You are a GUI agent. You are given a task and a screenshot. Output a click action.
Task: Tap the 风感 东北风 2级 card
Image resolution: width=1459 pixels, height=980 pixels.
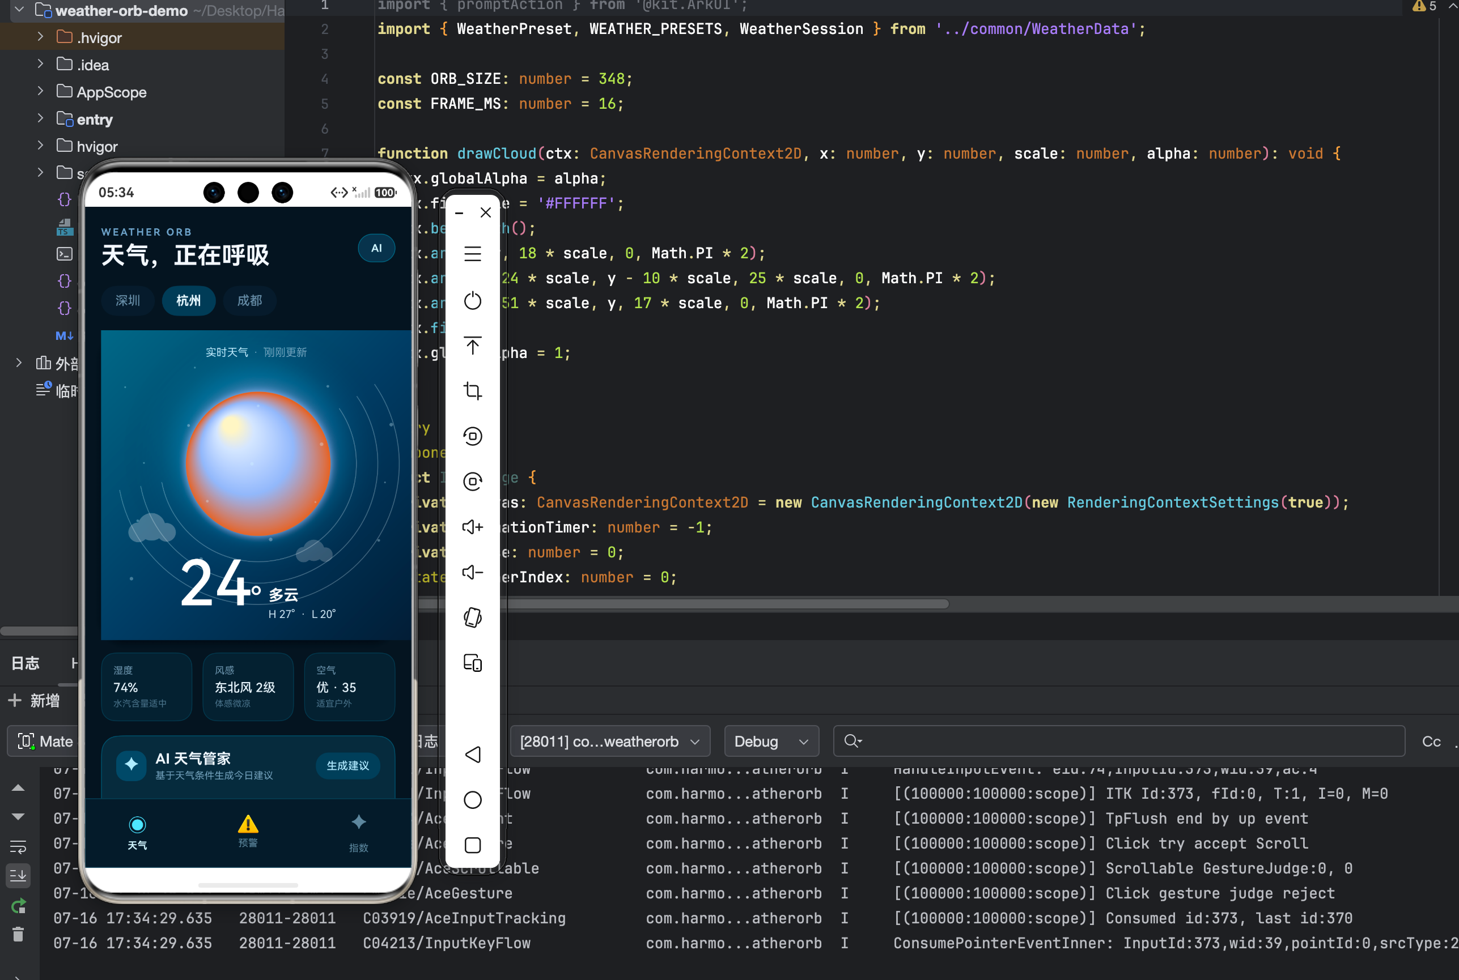point(248,687)
